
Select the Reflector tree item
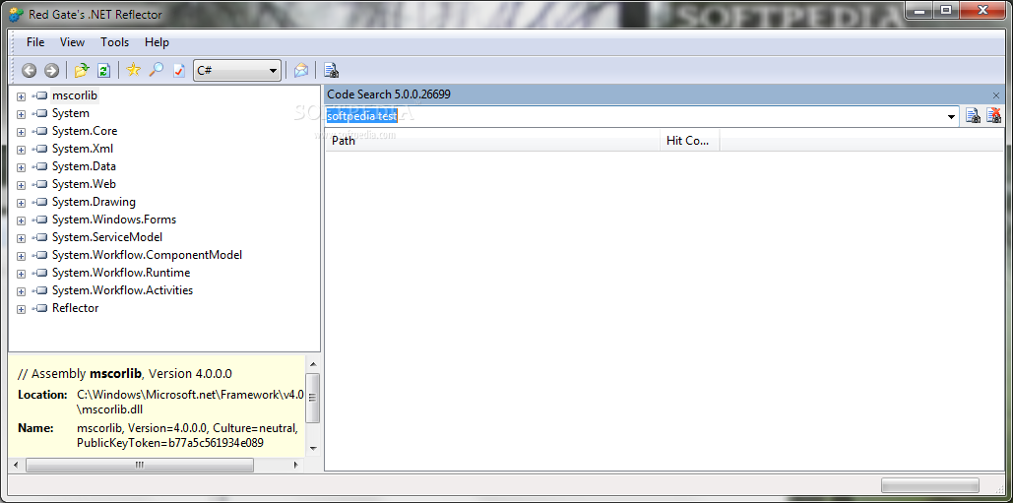click(x=76, y=308)
